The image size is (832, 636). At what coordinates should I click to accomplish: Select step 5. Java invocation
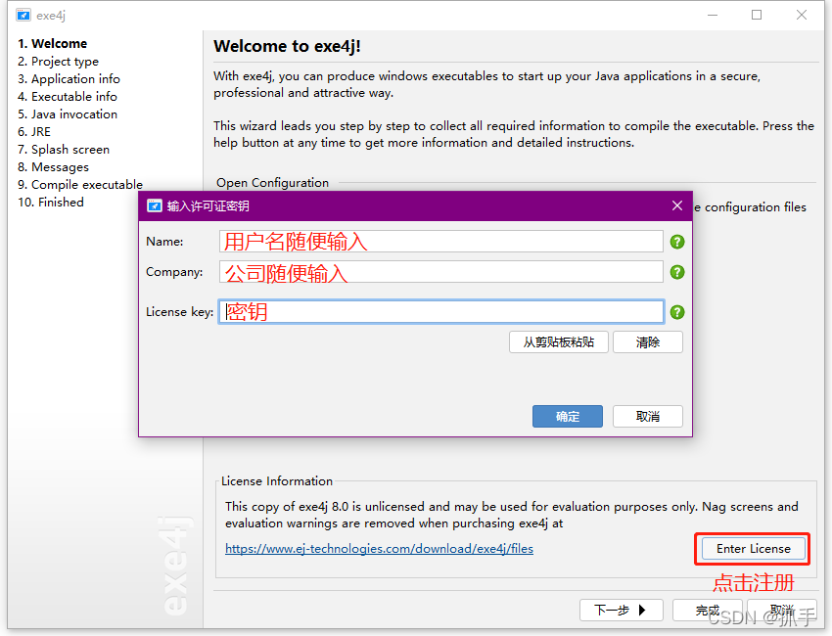pyautogui.click(x=68, y=114)
